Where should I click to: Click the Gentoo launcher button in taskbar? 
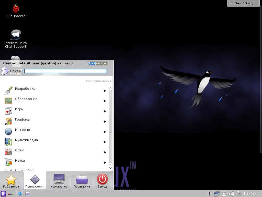[3, 194]
